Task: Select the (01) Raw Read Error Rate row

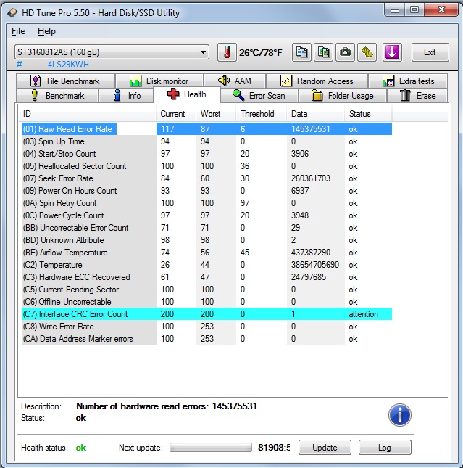Action: point(207,129)
